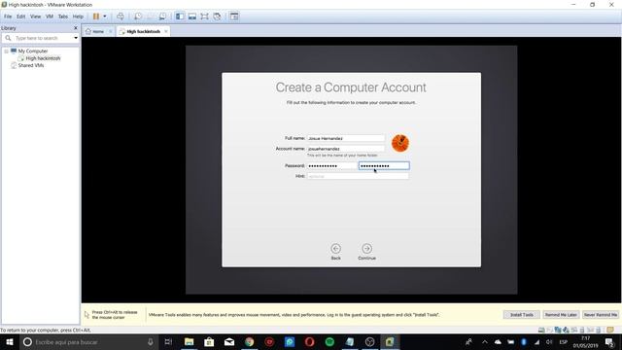This screenshot has width=622, height=350.
Task: Toggle the library sidebar view icon
Action: 180,17
